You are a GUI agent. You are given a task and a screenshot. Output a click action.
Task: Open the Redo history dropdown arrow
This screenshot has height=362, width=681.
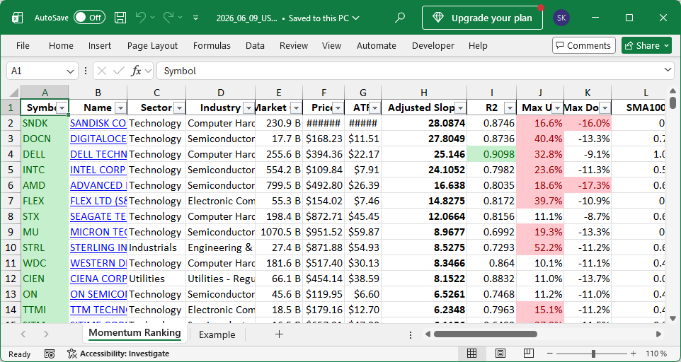tap(181, 18)
